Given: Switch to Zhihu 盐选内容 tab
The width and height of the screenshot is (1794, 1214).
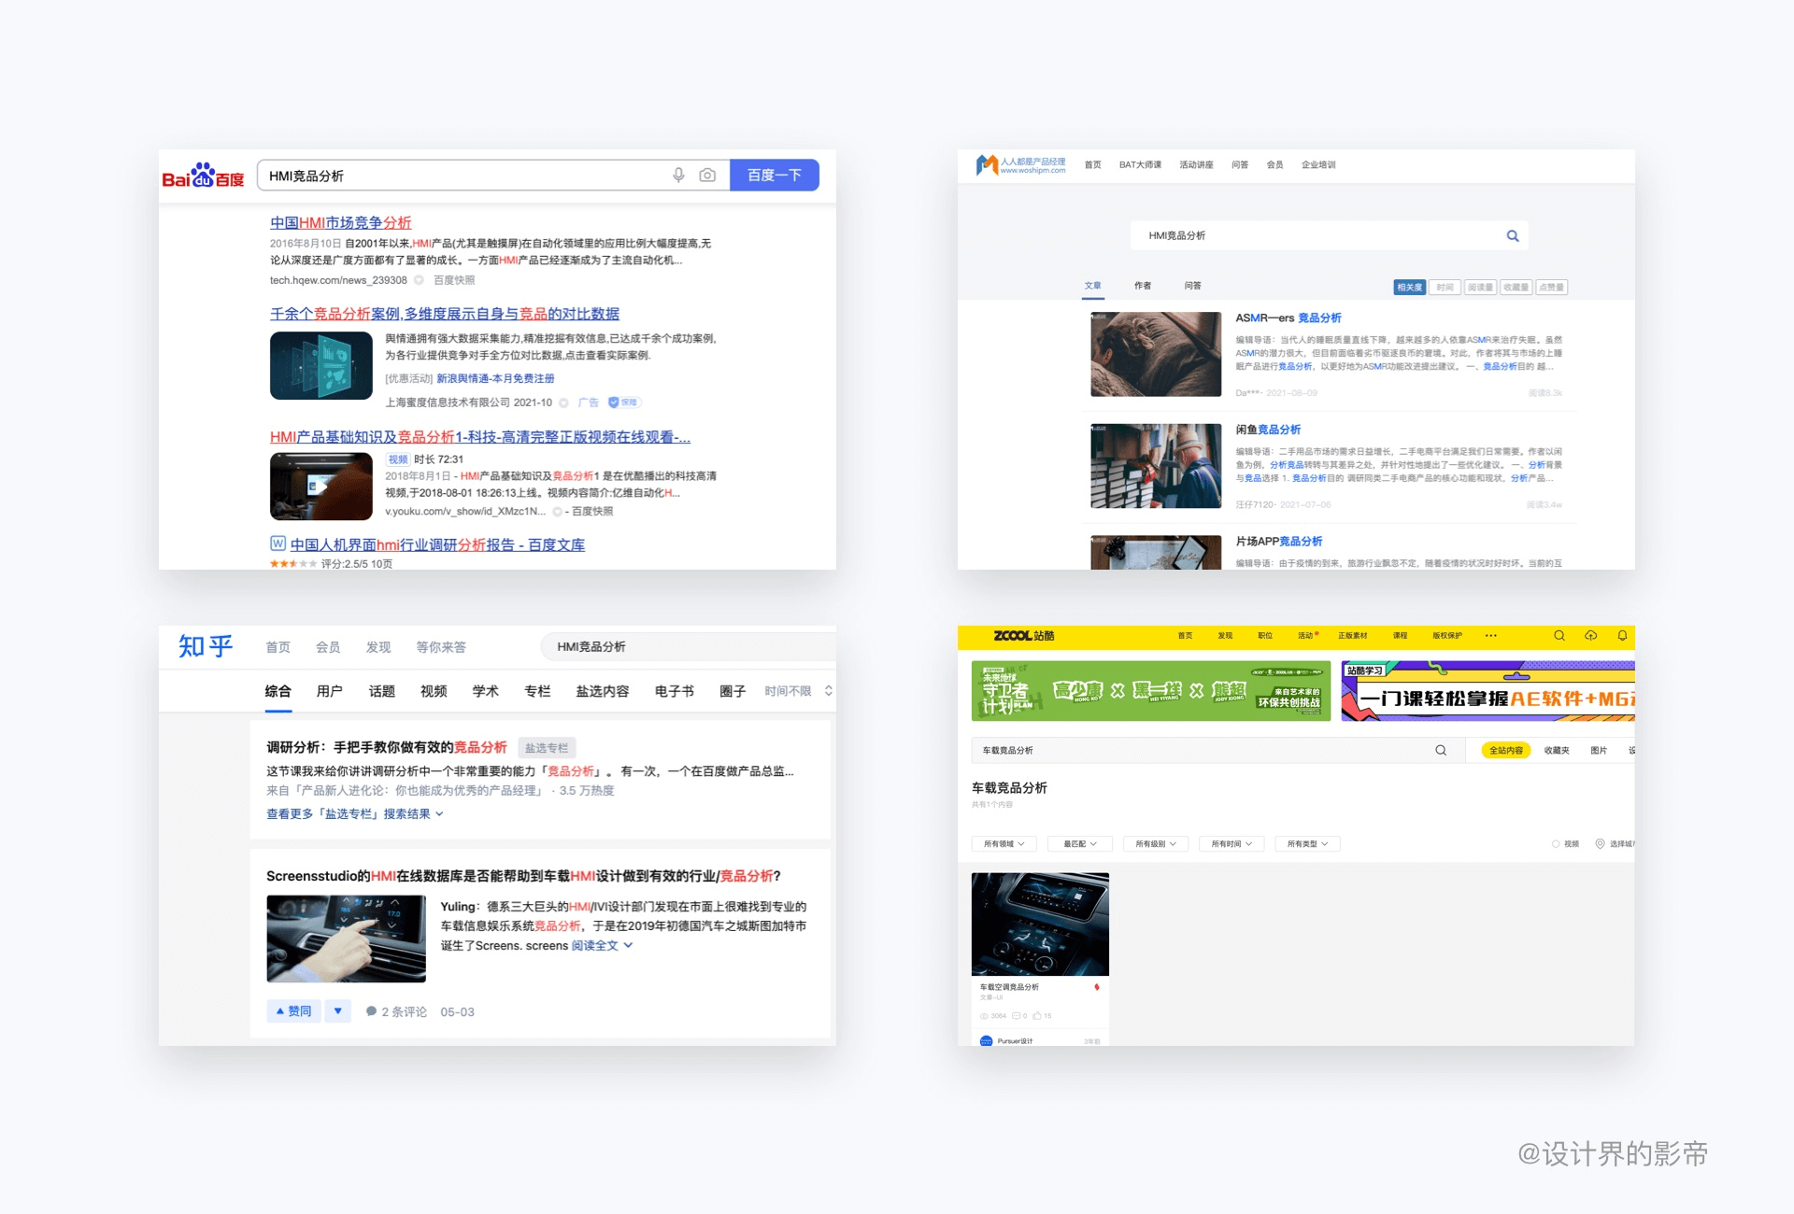Looking at the screenshot, I should [x=602, y=691].
